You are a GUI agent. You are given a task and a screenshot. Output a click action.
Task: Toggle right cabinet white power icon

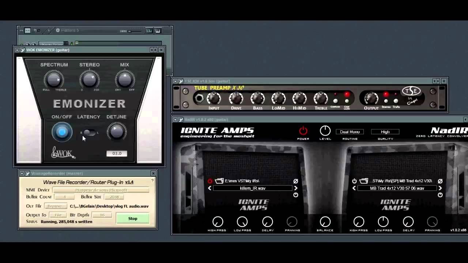(x=354, y=181)
